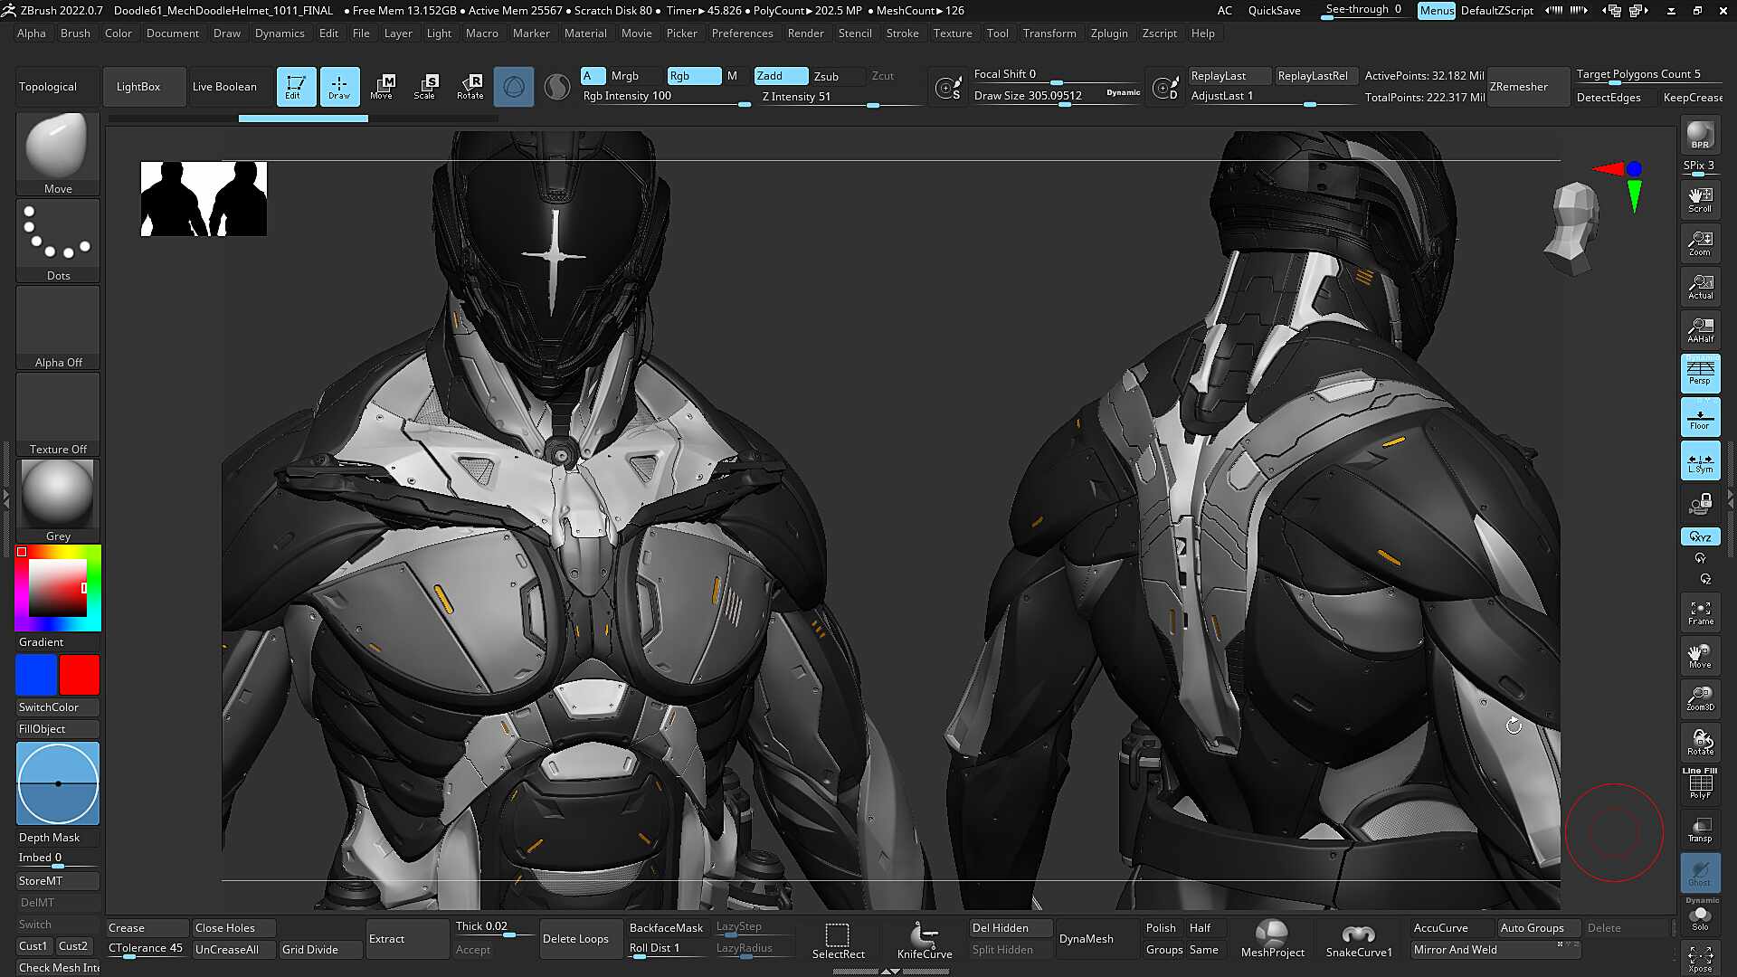This screenshot has width=1737, height=977.
Task: Select the SnakeCurve1 brush icon
Action: [1358, 940]
